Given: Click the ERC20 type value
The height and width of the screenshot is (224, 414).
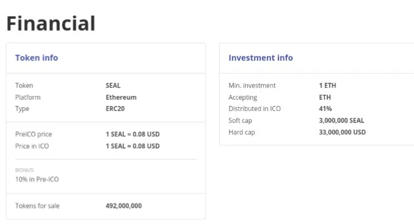Looking at the screenshot, I should point(115,109).
